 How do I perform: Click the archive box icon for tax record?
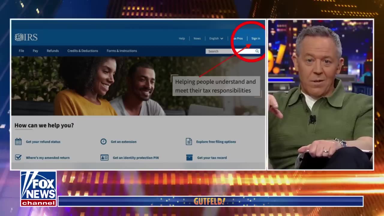(x=189, y=157)
